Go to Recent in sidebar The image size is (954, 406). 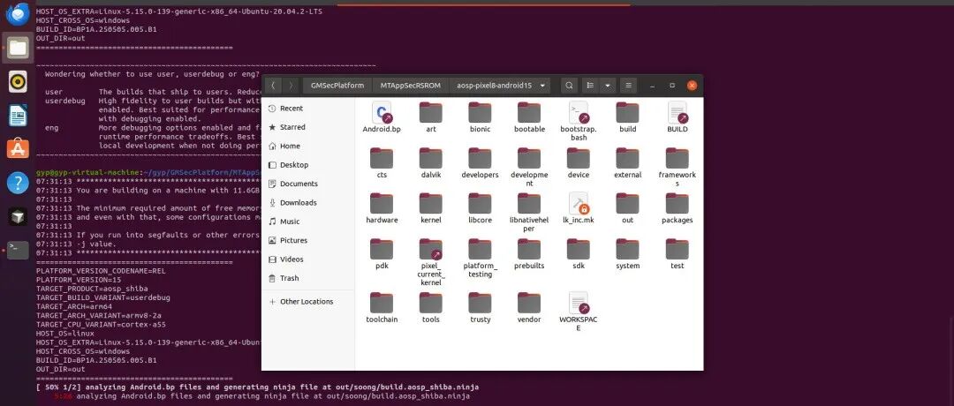point(308,109)
